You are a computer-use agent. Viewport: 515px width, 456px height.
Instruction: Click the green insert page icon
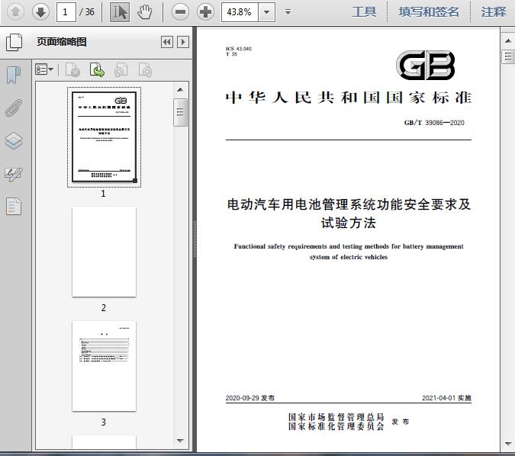(x=97, y=70)
